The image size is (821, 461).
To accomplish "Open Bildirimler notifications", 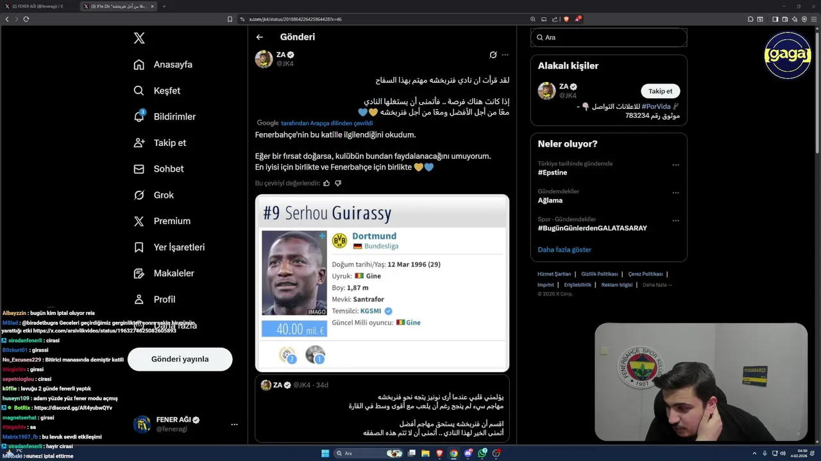I will (x=165, y=117).
